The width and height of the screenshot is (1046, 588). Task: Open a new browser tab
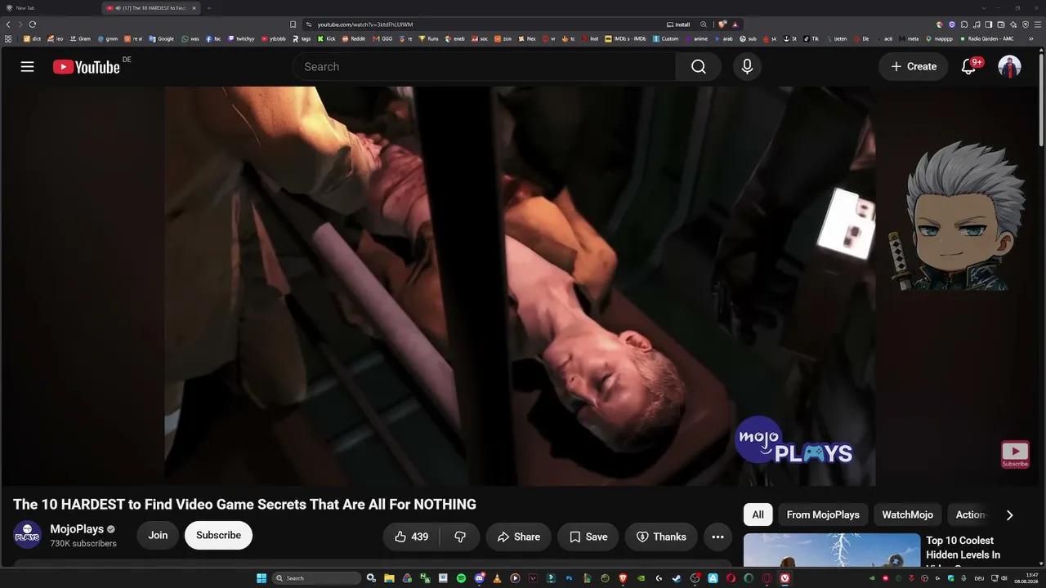[x=209, y=8]
